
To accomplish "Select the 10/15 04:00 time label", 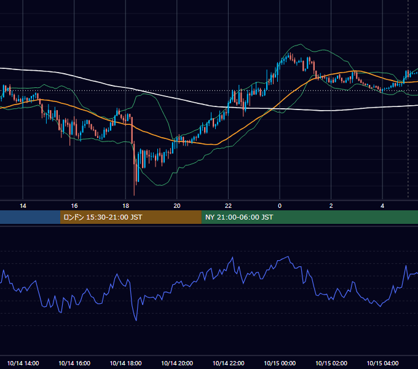I will click(382, 363).
